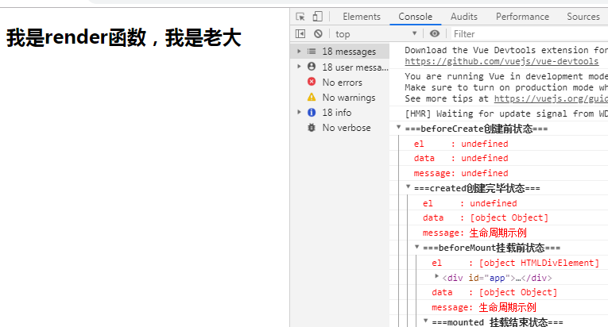Click "el : undefined" under beforeCreate

pos(461,144)
